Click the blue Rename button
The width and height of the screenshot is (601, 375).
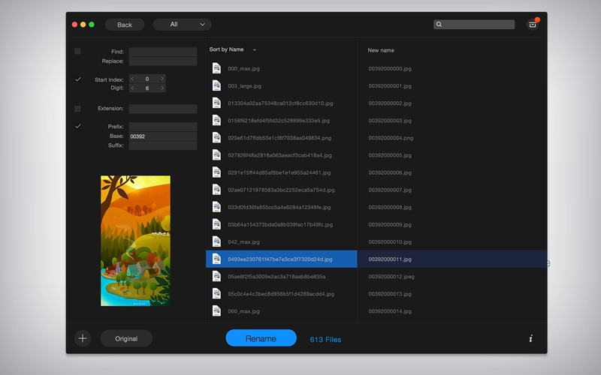(261, 338)
